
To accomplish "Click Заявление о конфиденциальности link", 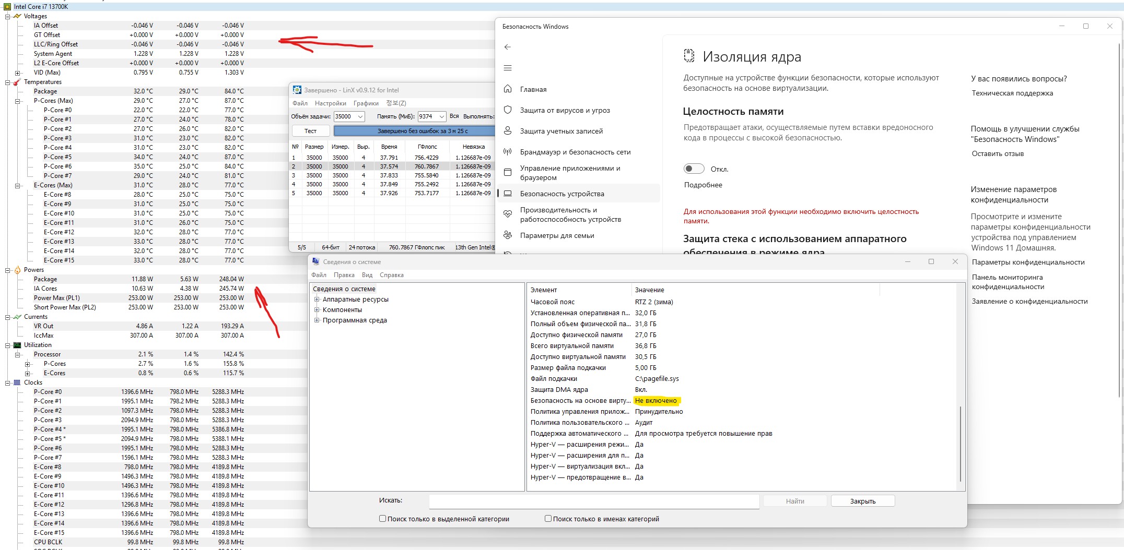I will [x=1029, y=301].
